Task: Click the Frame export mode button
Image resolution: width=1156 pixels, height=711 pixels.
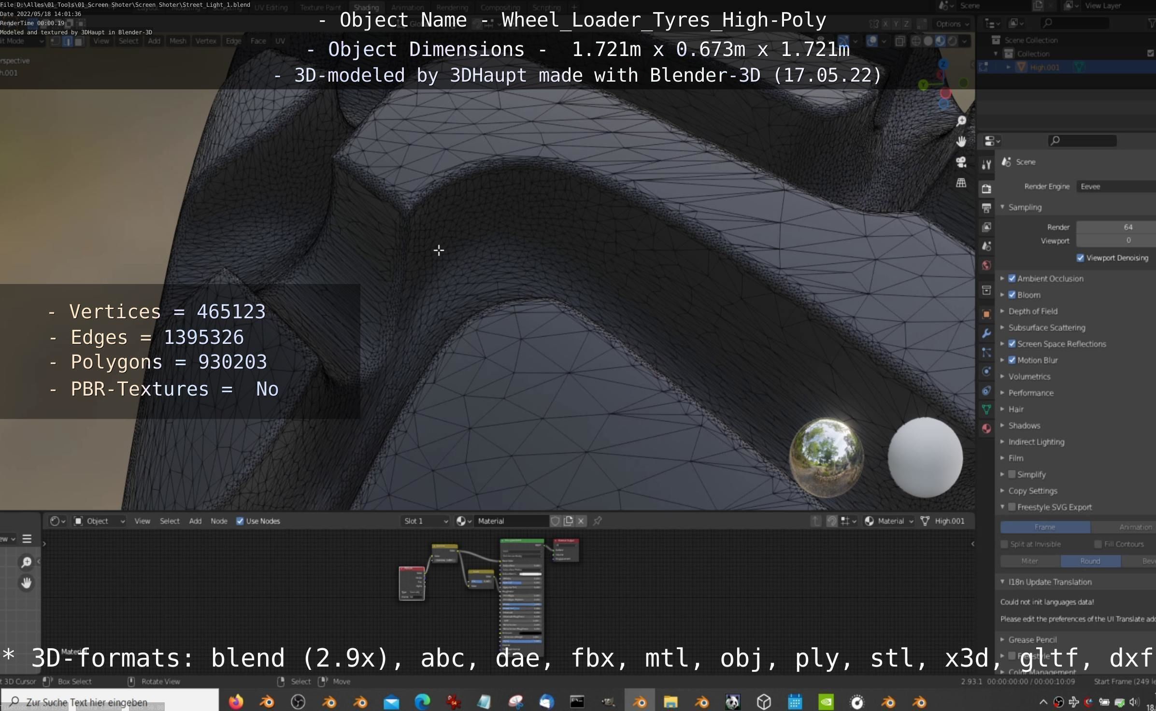Action: pos(1045,527)
